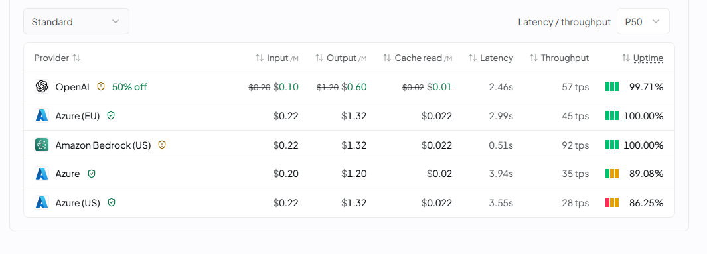This screenshot has width=707, height=254.
Task: Click the Azure (US) logo icon
Action: coord(41,203)
